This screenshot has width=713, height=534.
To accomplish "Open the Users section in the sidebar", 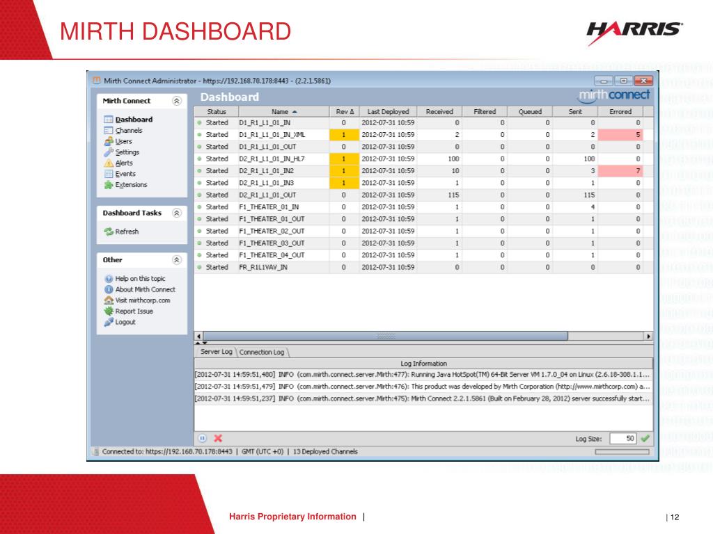I will click(x=118, y=141).
